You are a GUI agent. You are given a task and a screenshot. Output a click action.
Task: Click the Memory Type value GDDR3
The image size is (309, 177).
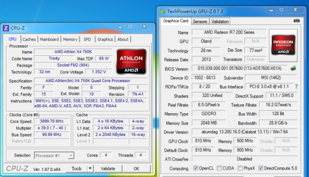(x=209, y=114)
